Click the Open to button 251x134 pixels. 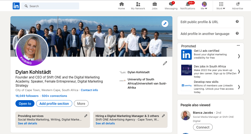click(x=25, y=103)
